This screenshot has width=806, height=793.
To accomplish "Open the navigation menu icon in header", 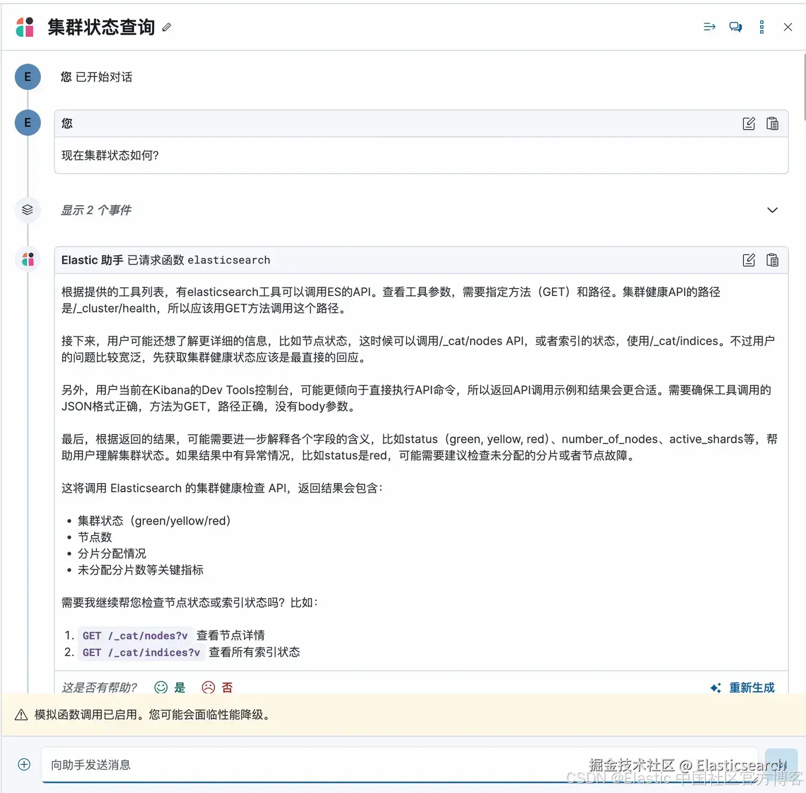I will pos(709,27).
